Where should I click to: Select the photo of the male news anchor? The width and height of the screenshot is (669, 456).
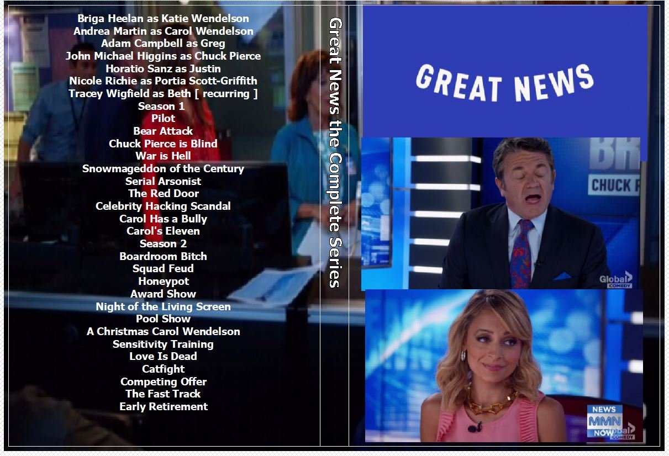[501, 214]
